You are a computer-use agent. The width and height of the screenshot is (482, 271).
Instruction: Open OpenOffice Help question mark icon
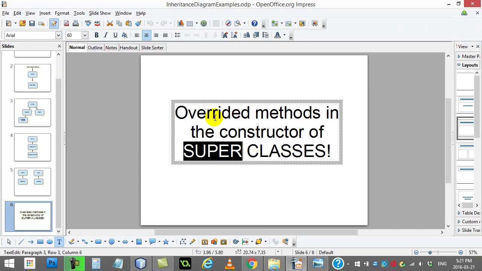(255, 23)
